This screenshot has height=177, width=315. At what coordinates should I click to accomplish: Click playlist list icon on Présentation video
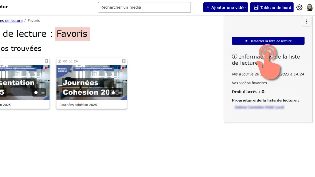[43, 92]
